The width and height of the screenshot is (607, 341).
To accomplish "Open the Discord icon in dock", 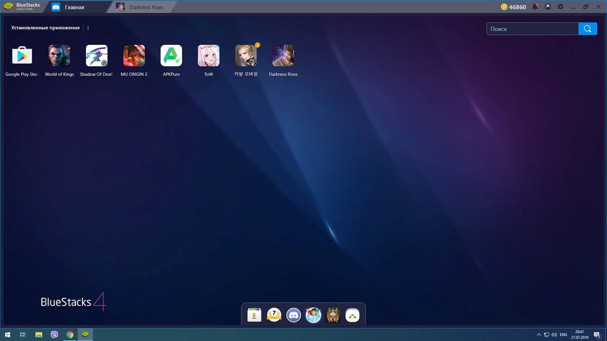I will [294, 315].
